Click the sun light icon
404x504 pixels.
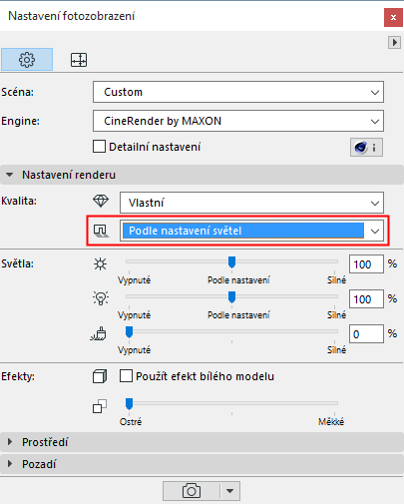pos(100,264)
